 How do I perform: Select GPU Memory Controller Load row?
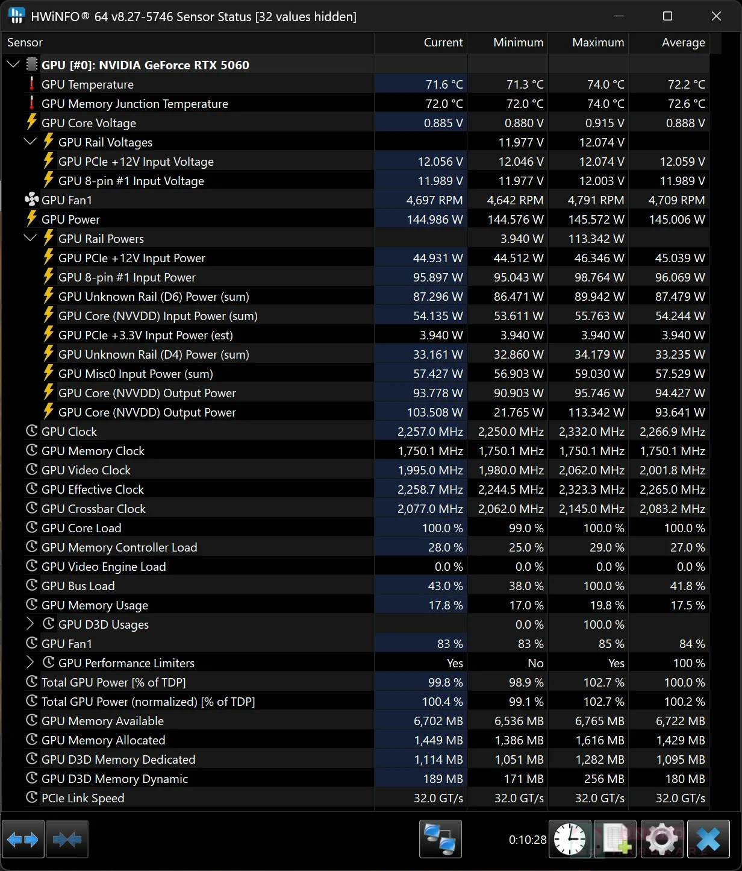coord(355,547)
